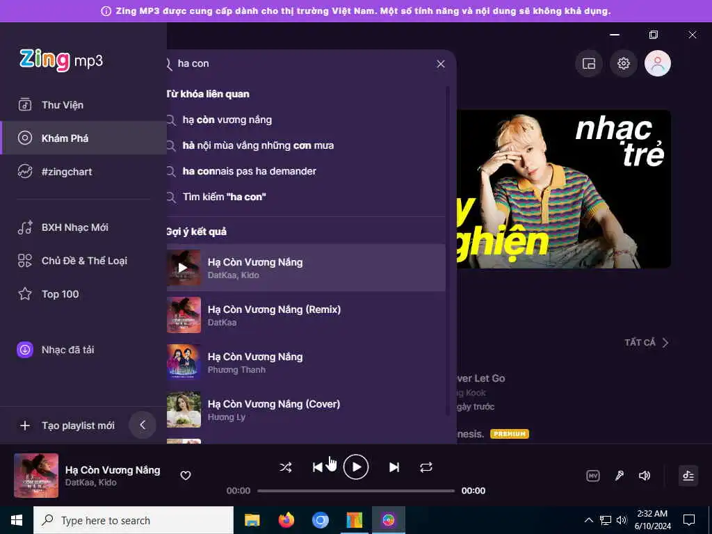Click Tạo playlist mới button
This screenshot has height=534, width=712.
[x=67, y=426]
